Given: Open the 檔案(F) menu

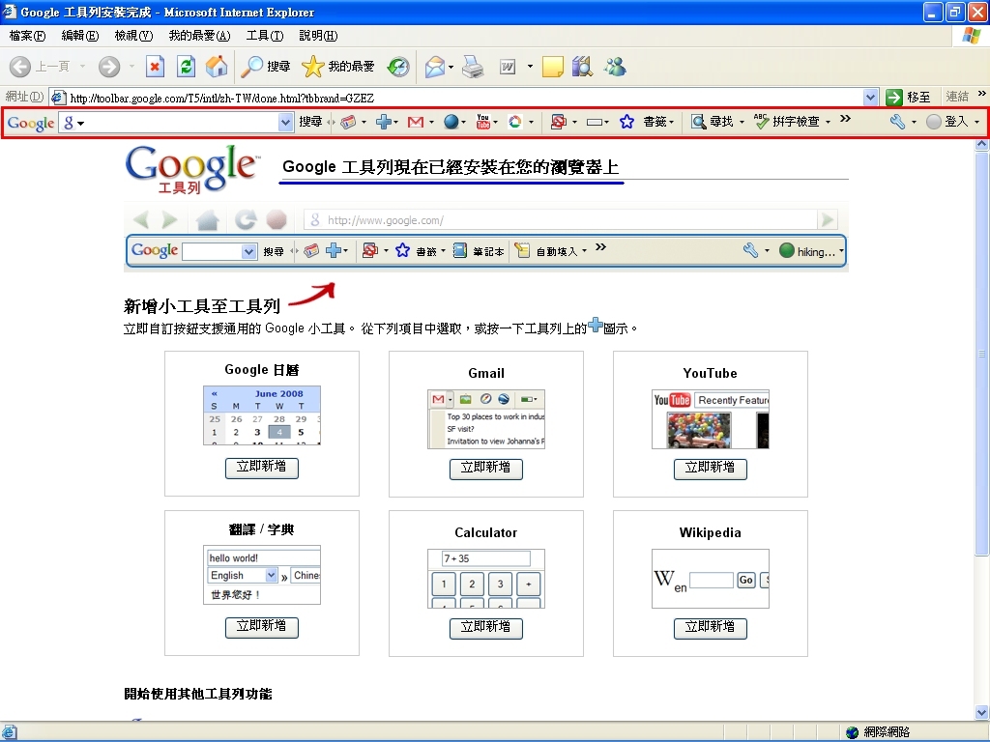Looking at the screenshot, I should click(28, 36).
